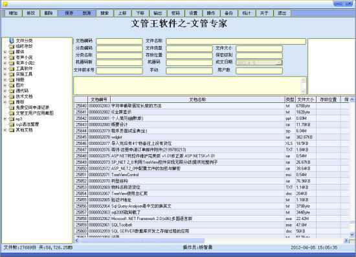Click the 修改 (Modify) toolbar button
Image resolution: width=356 pixels, height=257 pixels.
tap(31, 13)
